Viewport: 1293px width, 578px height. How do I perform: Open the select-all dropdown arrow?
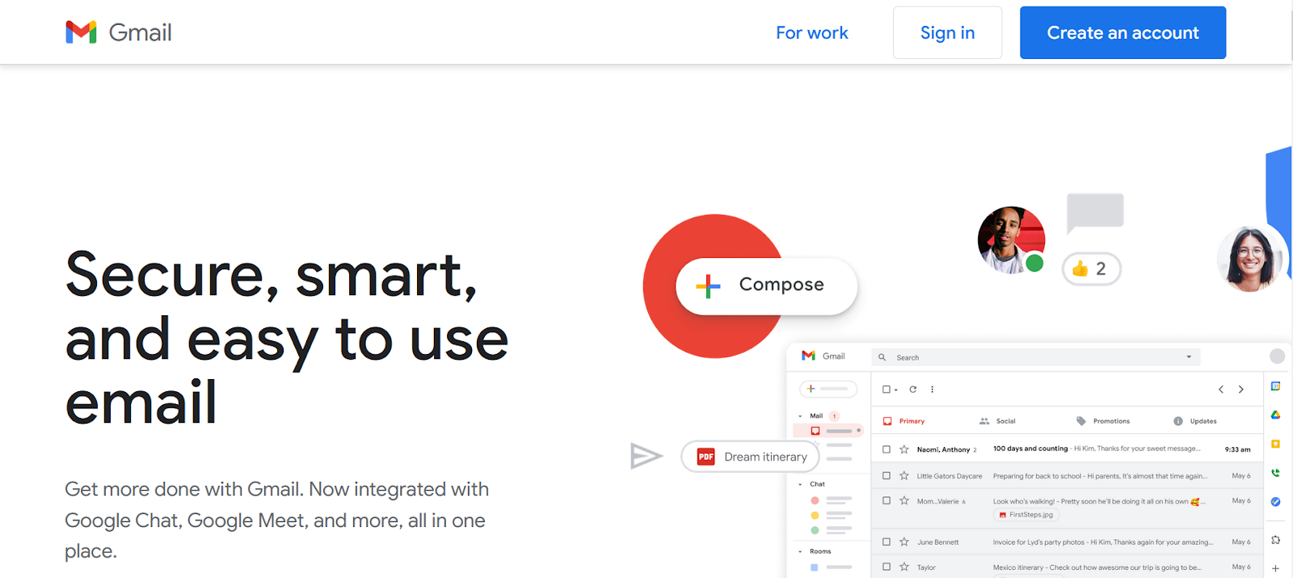click(x=896, y=390)
